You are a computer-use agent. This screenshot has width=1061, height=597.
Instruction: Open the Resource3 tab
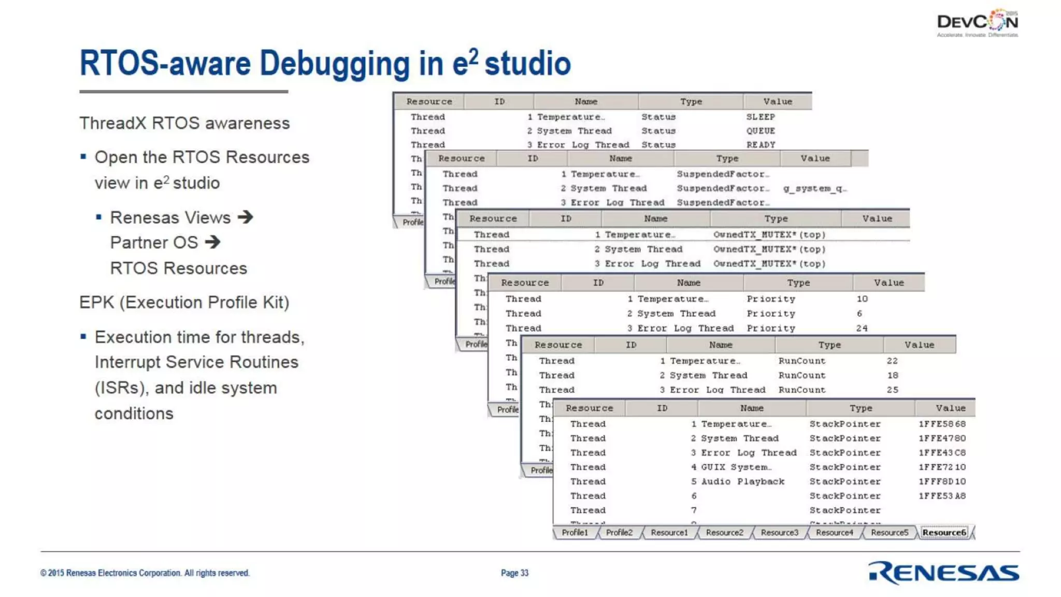(779, 532)
